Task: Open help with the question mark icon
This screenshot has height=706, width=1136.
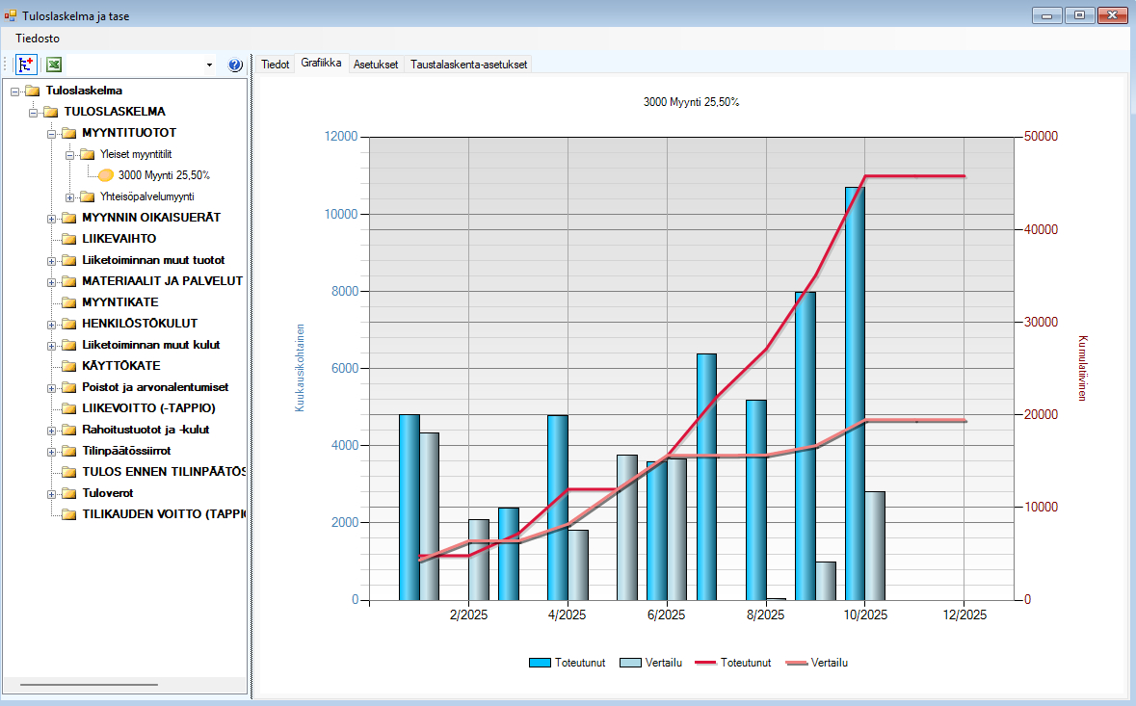Action: coord(235,65)
